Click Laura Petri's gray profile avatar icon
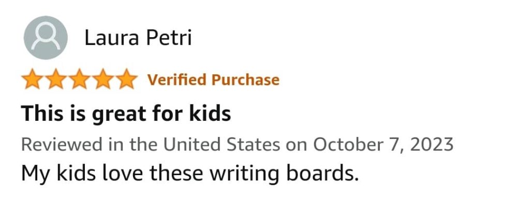 46,37
